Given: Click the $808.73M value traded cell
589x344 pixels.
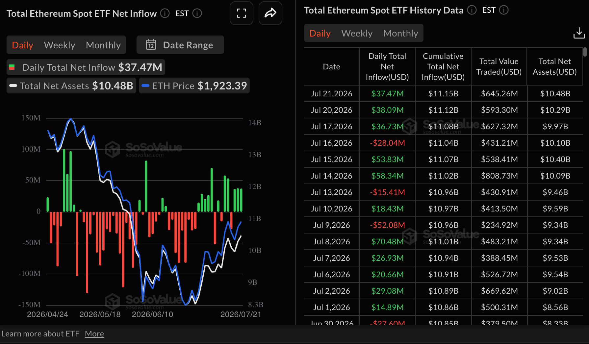Looking at the screenshot, I should (x=499, y=176).
